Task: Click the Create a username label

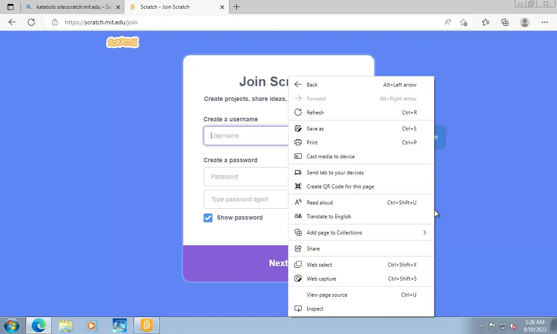Action: click(231, 119)
